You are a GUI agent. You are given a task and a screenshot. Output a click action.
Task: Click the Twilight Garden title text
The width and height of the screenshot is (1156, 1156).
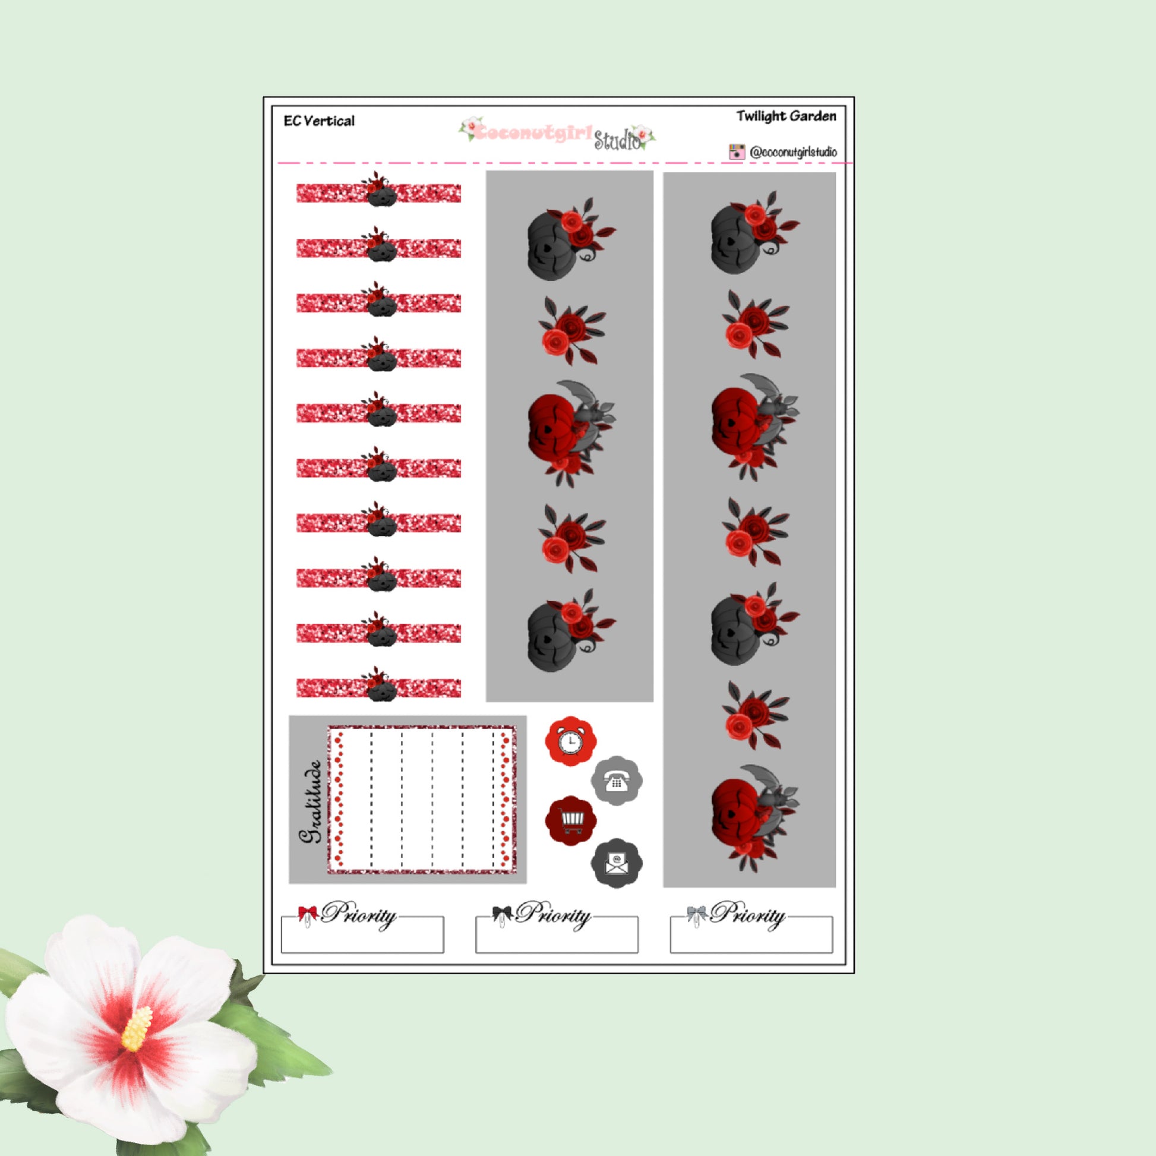[x=786, y=116]
